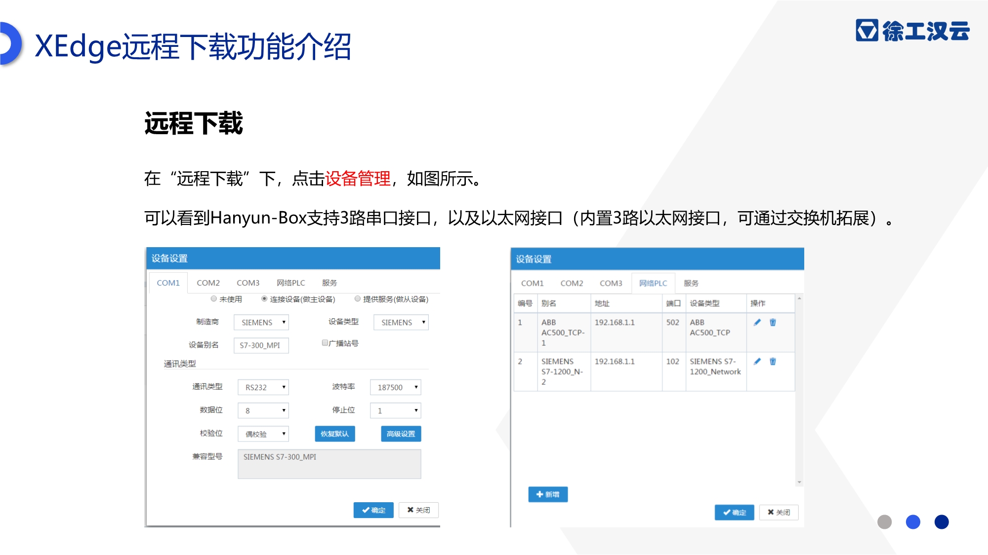This screenshot has height=555, width=988.
Task: Switch to COM1 tab in left dialog
Action: [x=168, y=283]
